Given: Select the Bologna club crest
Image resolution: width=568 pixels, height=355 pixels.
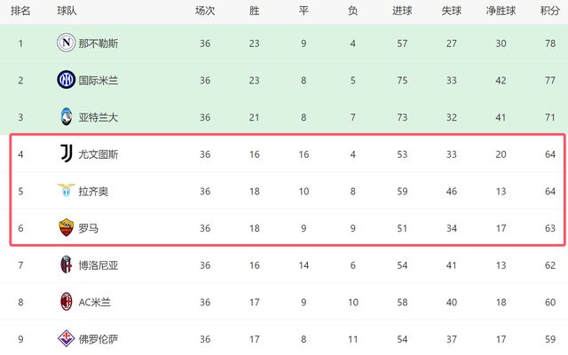Looking at the screenshot, I should [66, 264].
